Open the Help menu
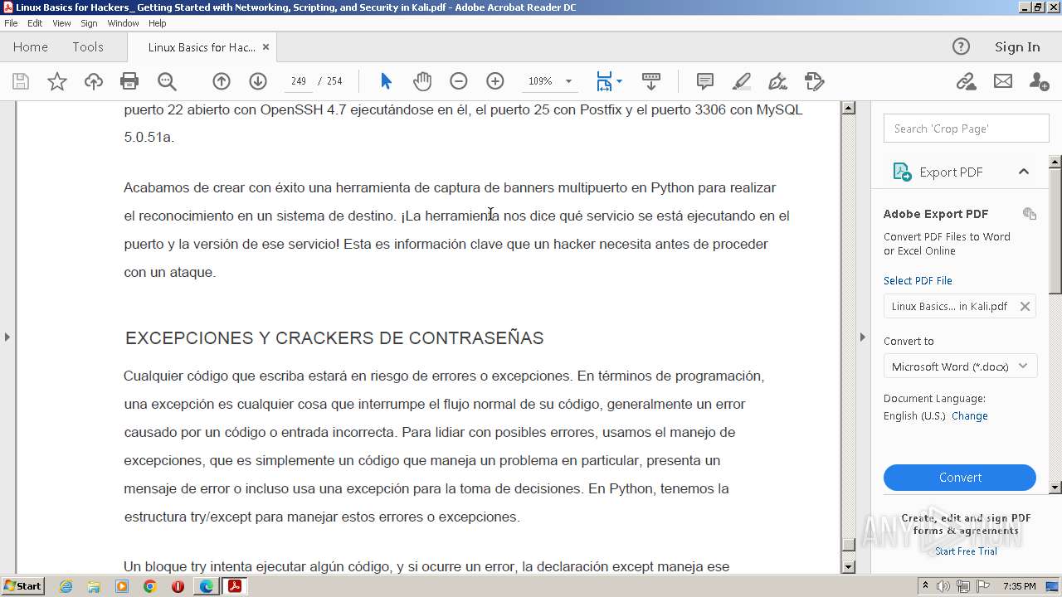Viewport: 1062px width, 597px height. coord(158,23)
